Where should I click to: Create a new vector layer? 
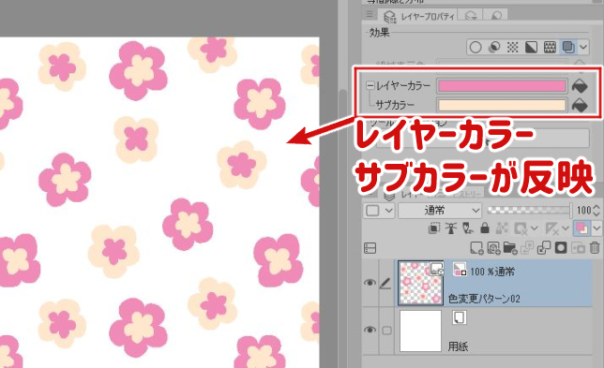pos(493,248)
